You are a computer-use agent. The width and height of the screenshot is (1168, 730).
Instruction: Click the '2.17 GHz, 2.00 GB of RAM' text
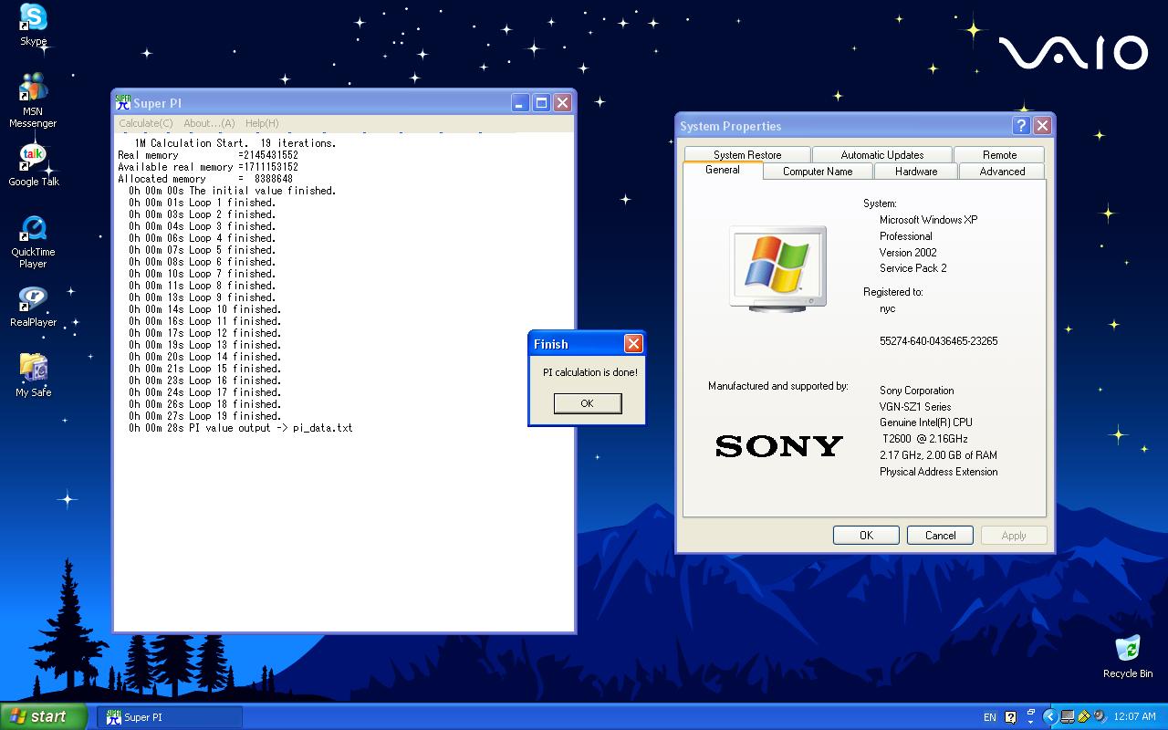point(938,455)
